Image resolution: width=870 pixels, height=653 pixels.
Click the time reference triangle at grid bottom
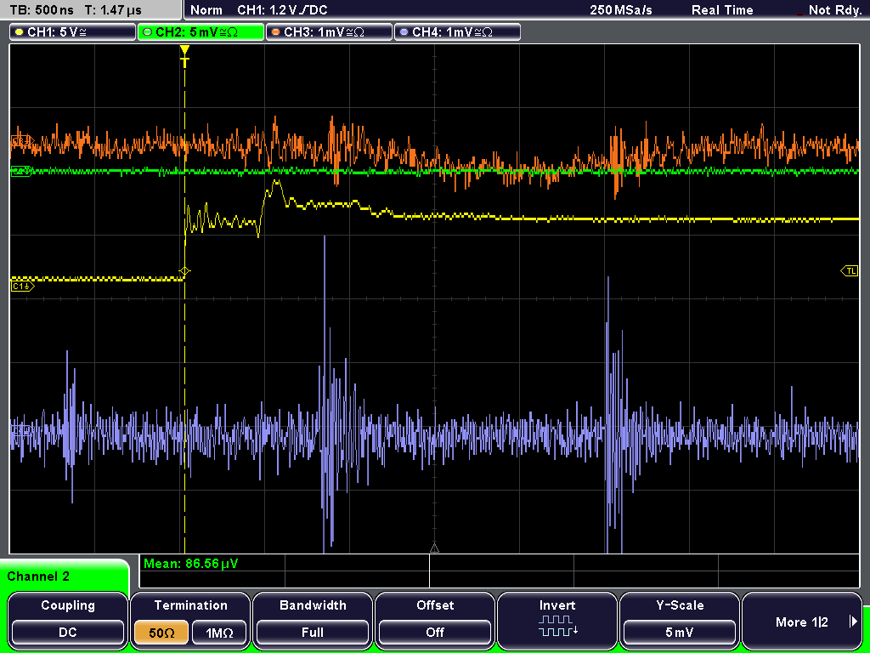click(434, 548)
